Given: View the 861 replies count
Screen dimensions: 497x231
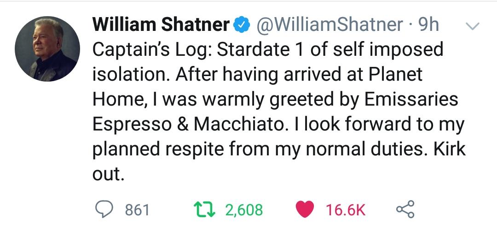Looking at the screenshot, I should click(x=138, y=210).
